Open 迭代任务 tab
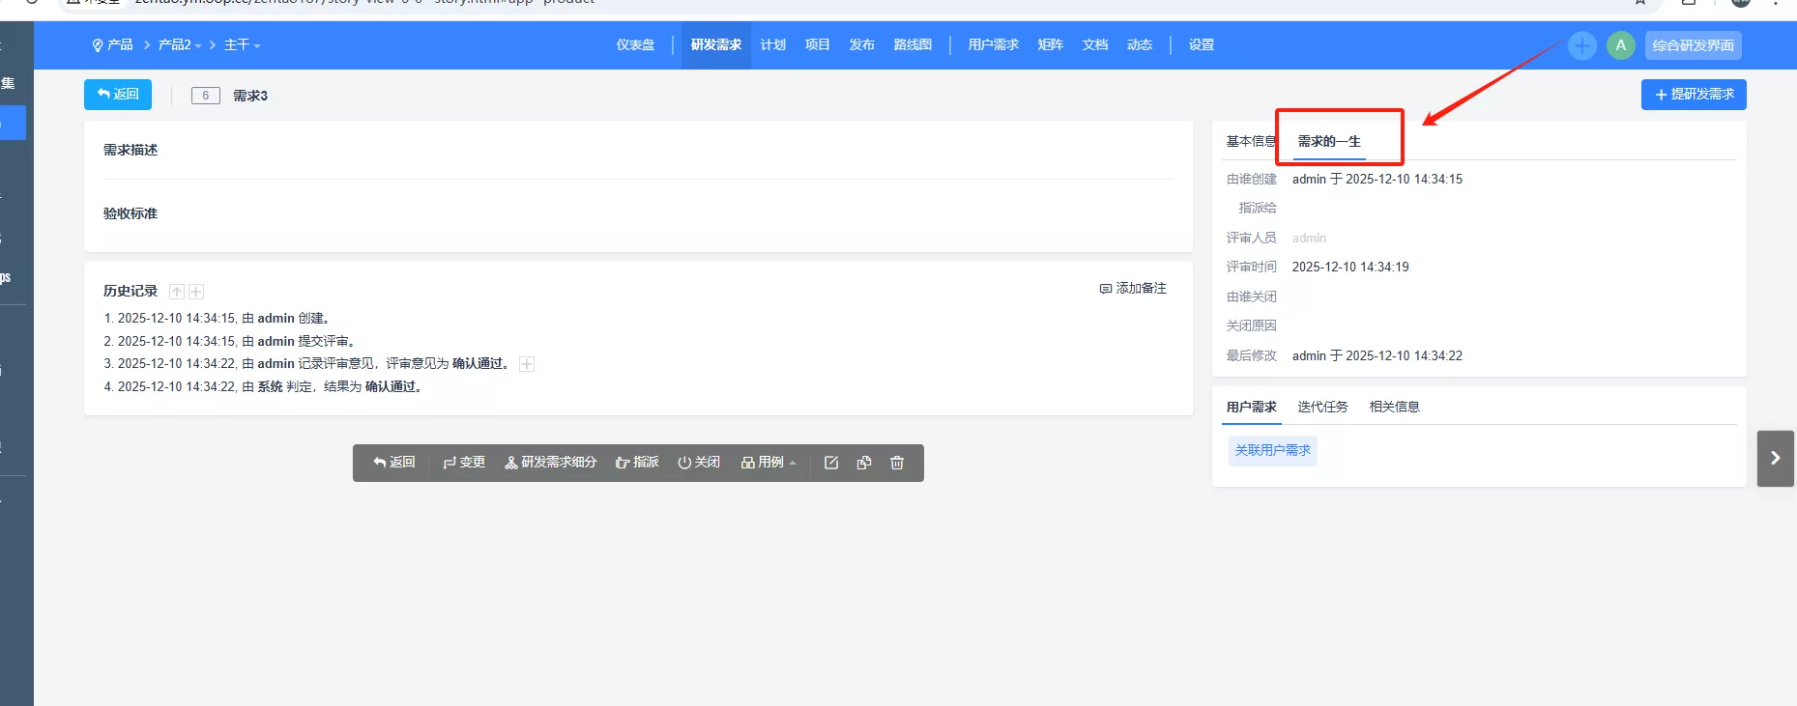Viewport: 1797px width, 706px height. (x=1322, y=407)
